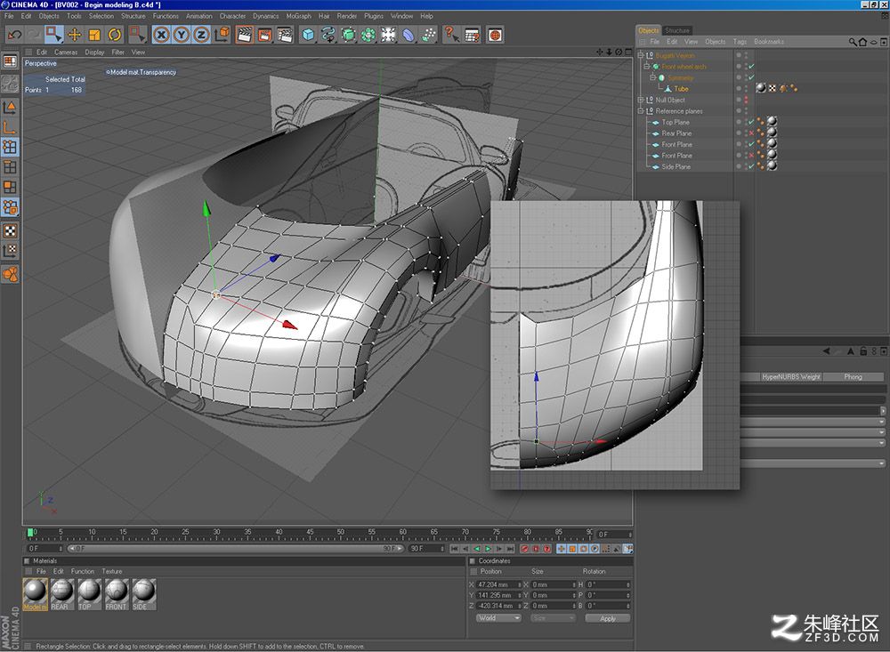Toggle Null Object red visibility dots
The height and width of the screenshot is (652, 890).
[746, 100]
